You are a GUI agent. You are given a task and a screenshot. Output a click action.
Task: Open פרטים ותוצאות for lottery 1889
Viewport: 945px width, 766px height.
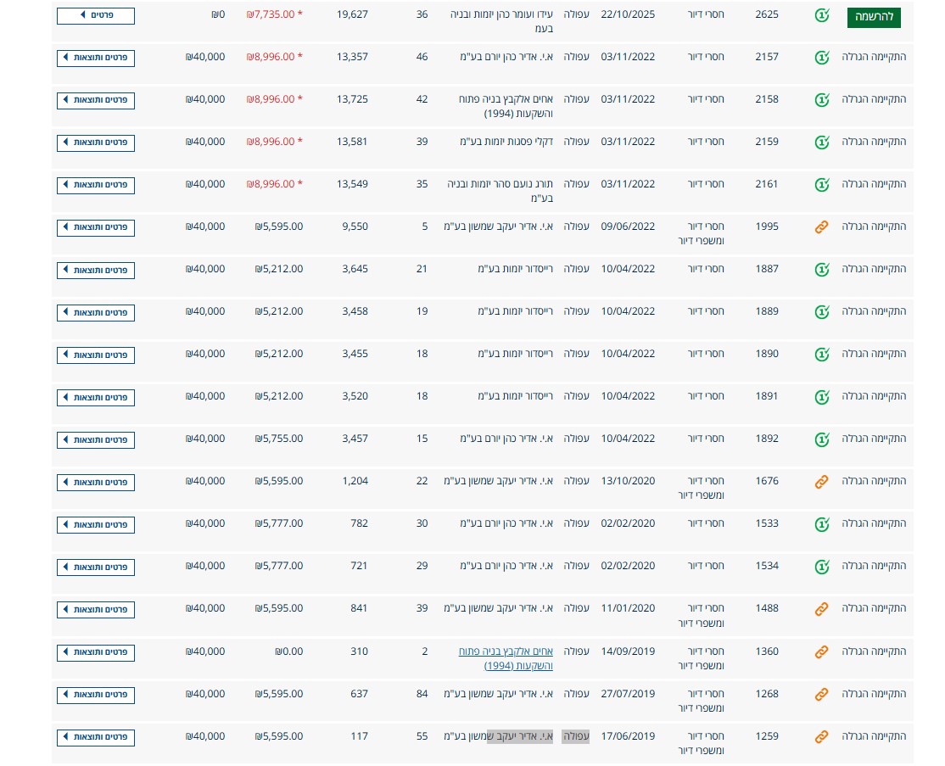pyautogui.click(x=96, y=313)
